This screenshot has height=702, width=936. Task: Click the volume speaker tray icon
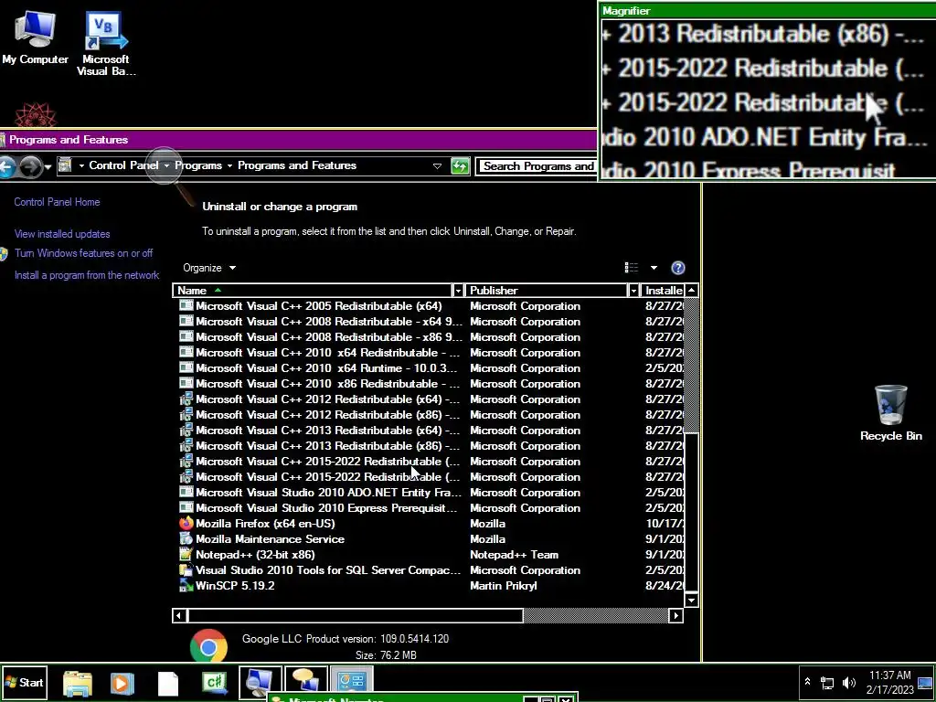coord(848,682)
